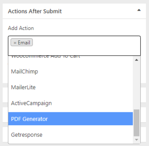Viewport: 149px width, 146px height.
Task: Collapse the Actions After Submit panel arrow
Action: tap(139, 10)
